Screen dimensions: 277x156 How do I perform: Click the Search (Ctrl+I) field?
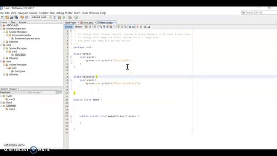tap(259, 13)
